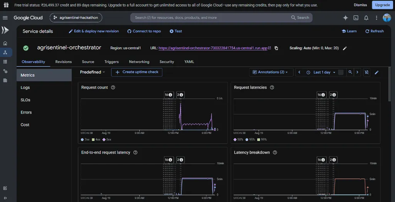Click Create uptime check button
The width and height of the screenshot is (395, 202).
point(137,72)
